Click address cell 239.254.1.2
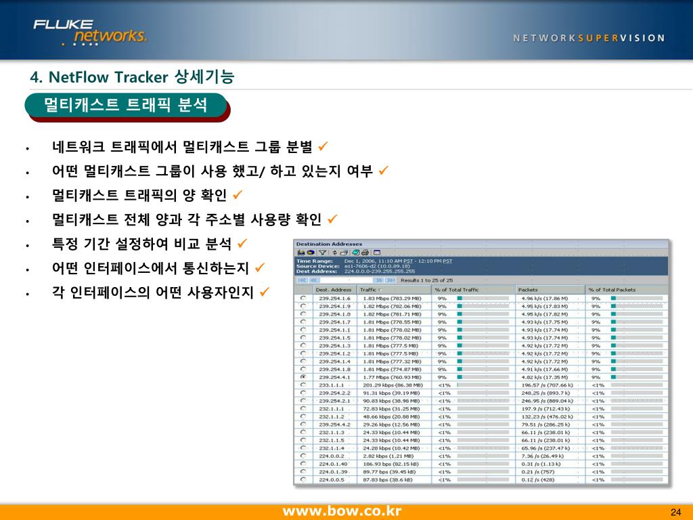 pyautogui.click(x=334, y=353)
